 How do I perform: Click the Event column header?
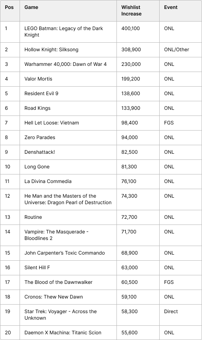(171, 7)
